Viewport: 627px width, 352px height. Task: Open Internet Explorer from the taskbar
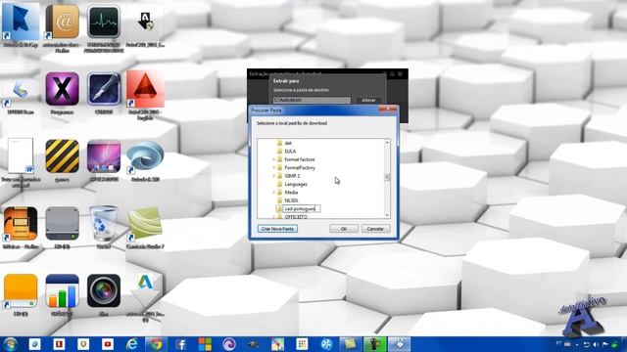pyautogui.click(x=132, y=344)
